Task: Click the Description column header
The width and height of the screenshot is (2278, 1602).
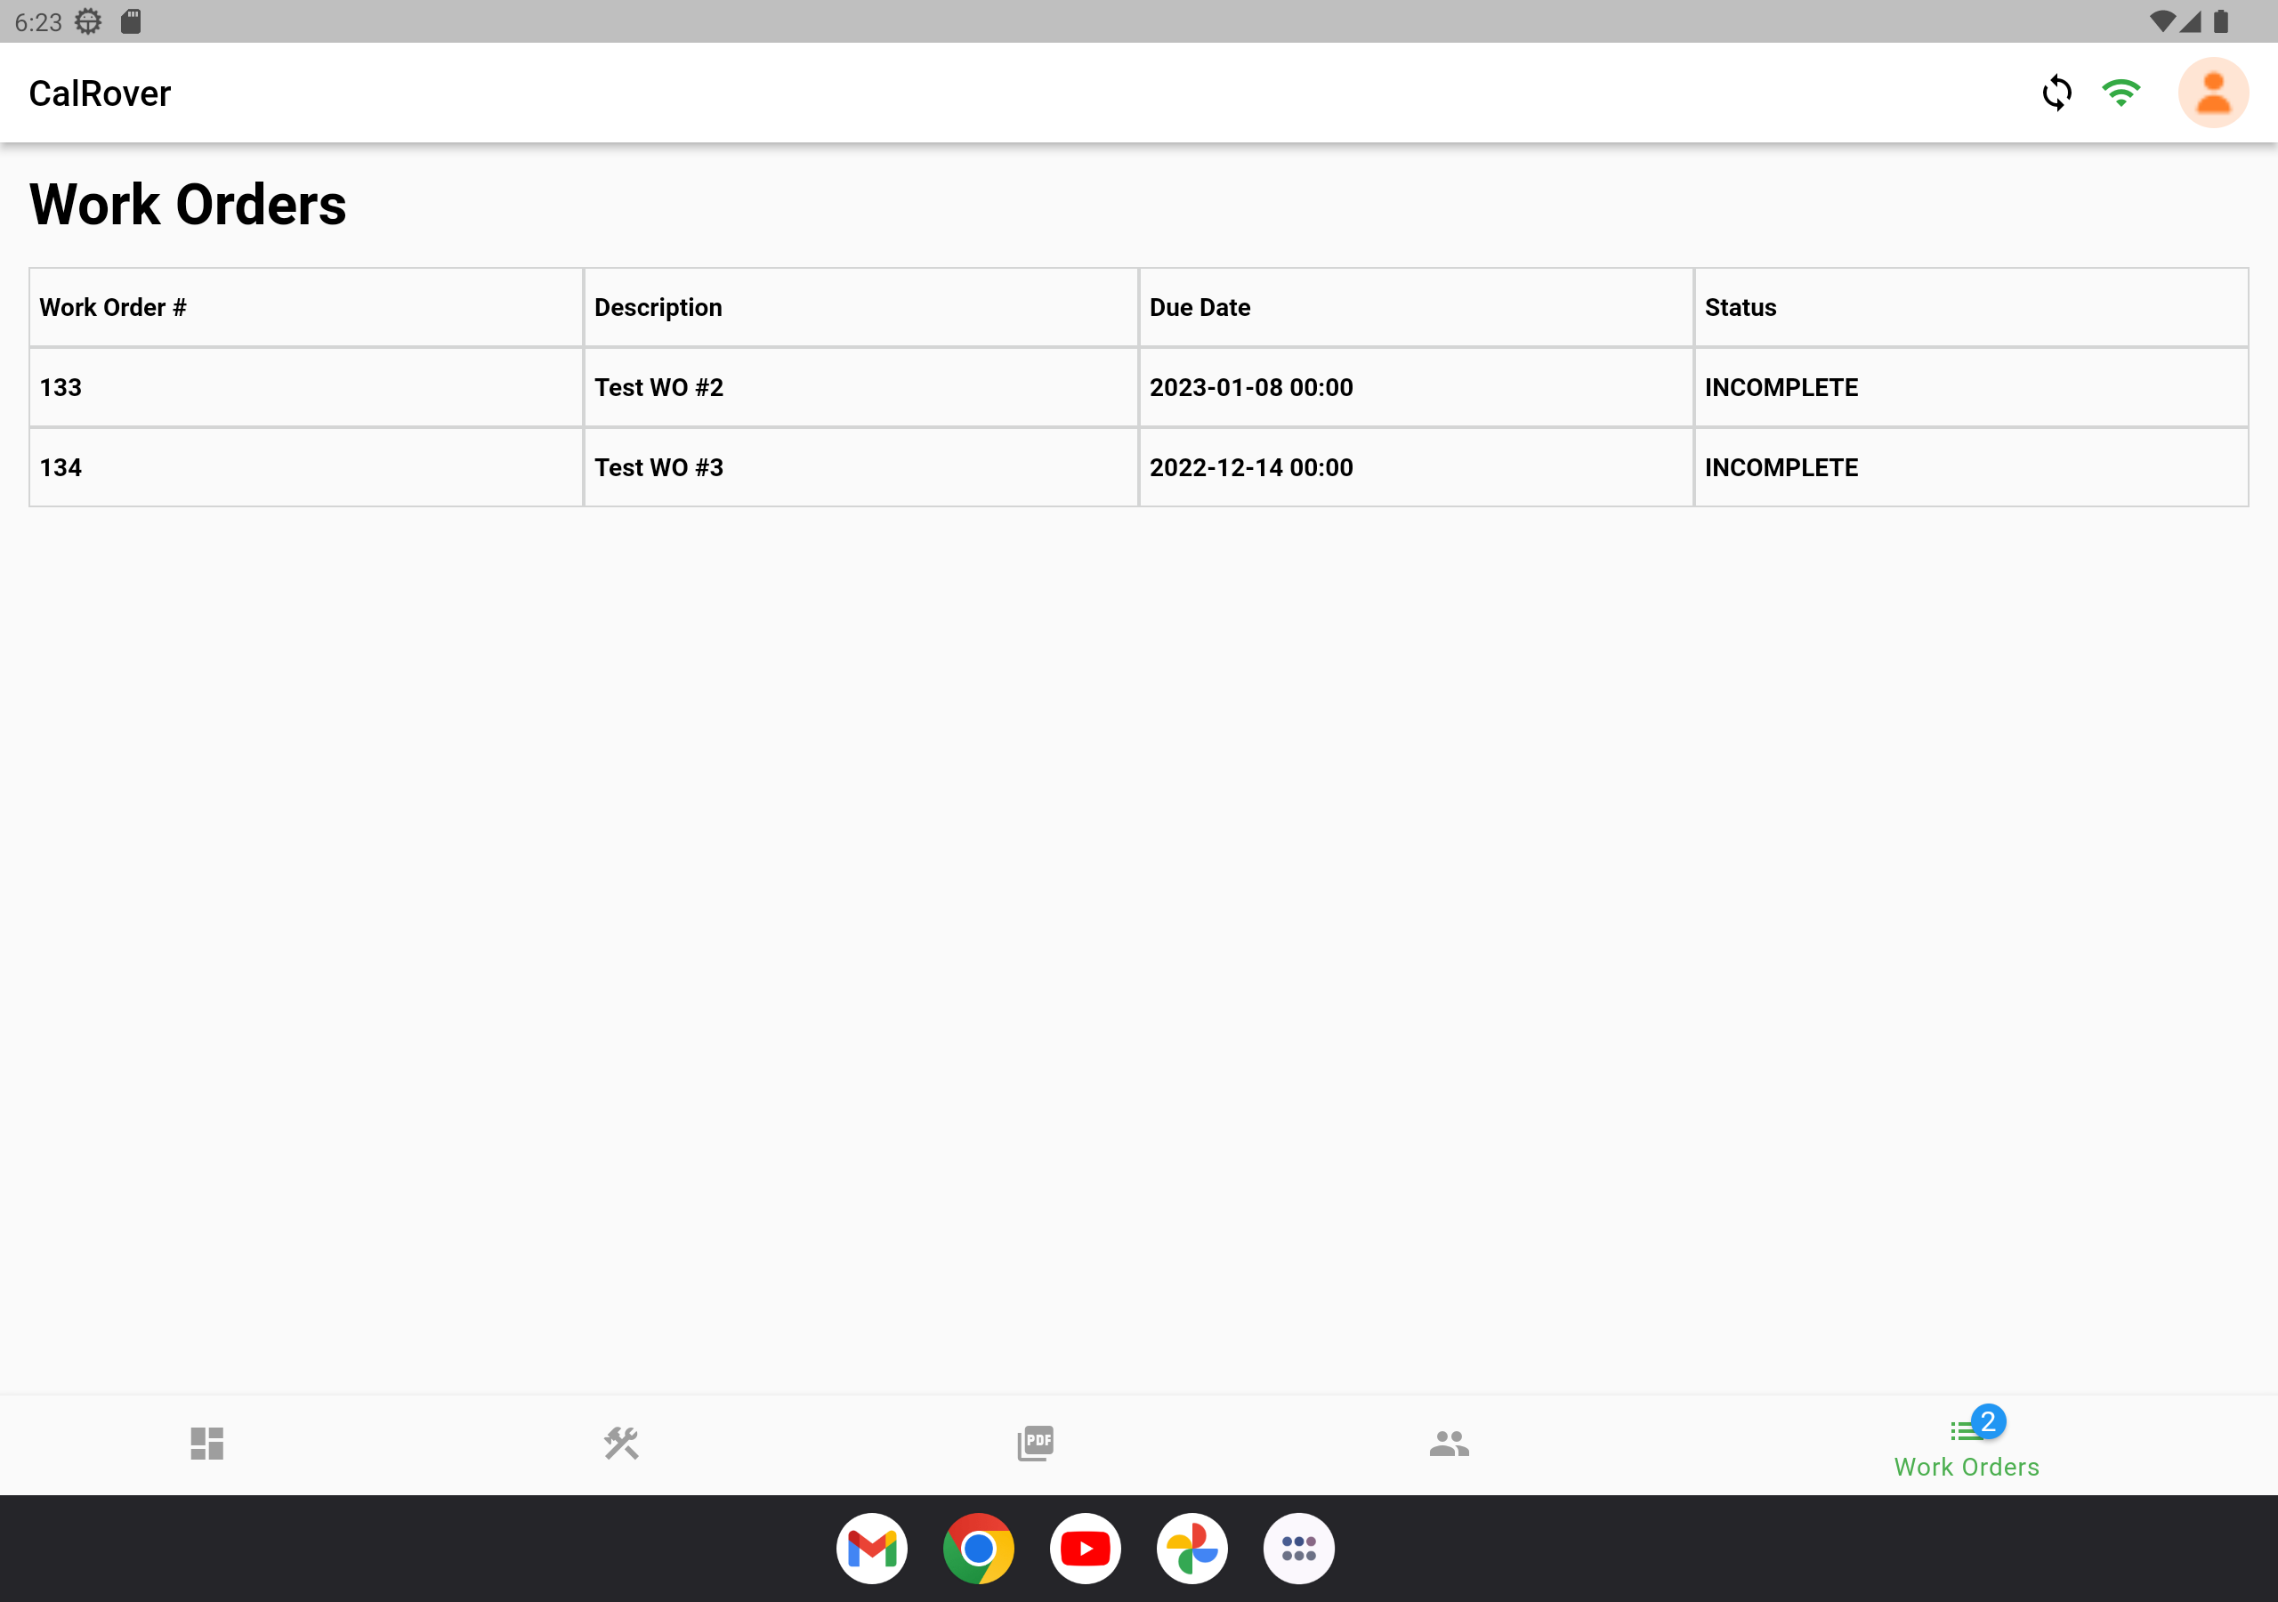Action: [658, 308]
